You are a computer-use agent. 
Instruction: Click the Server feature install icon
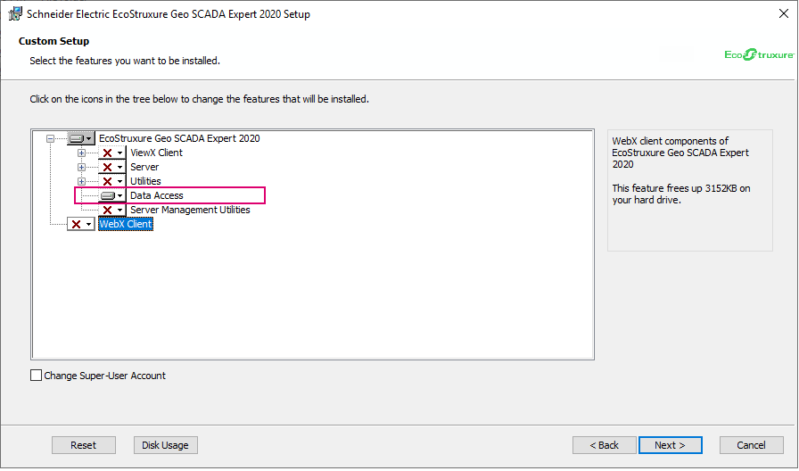pos(111,168)
